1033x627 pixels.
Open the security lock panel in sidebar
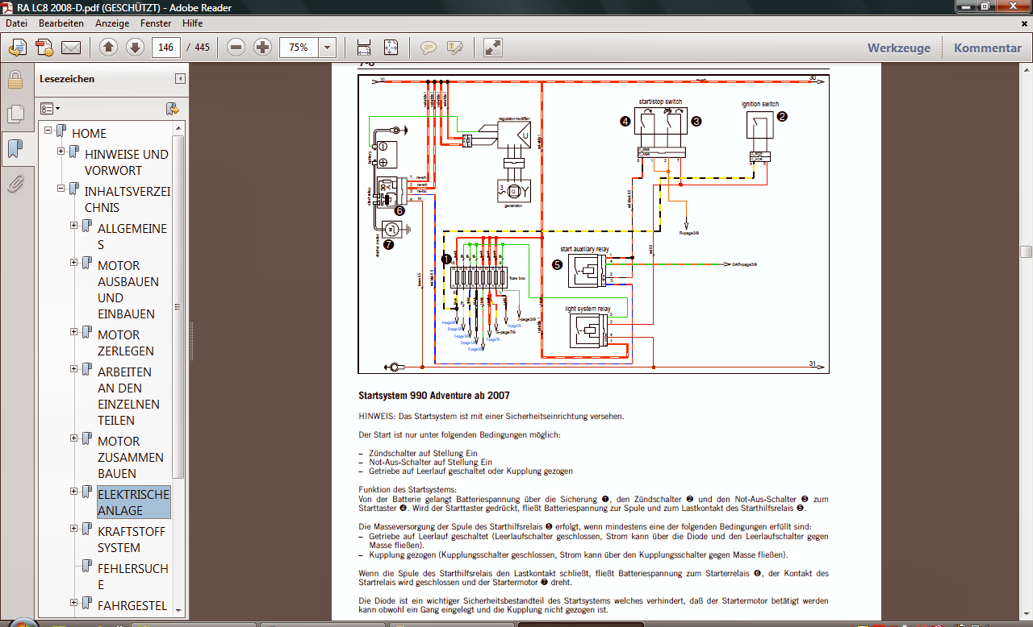click(15, 80)
